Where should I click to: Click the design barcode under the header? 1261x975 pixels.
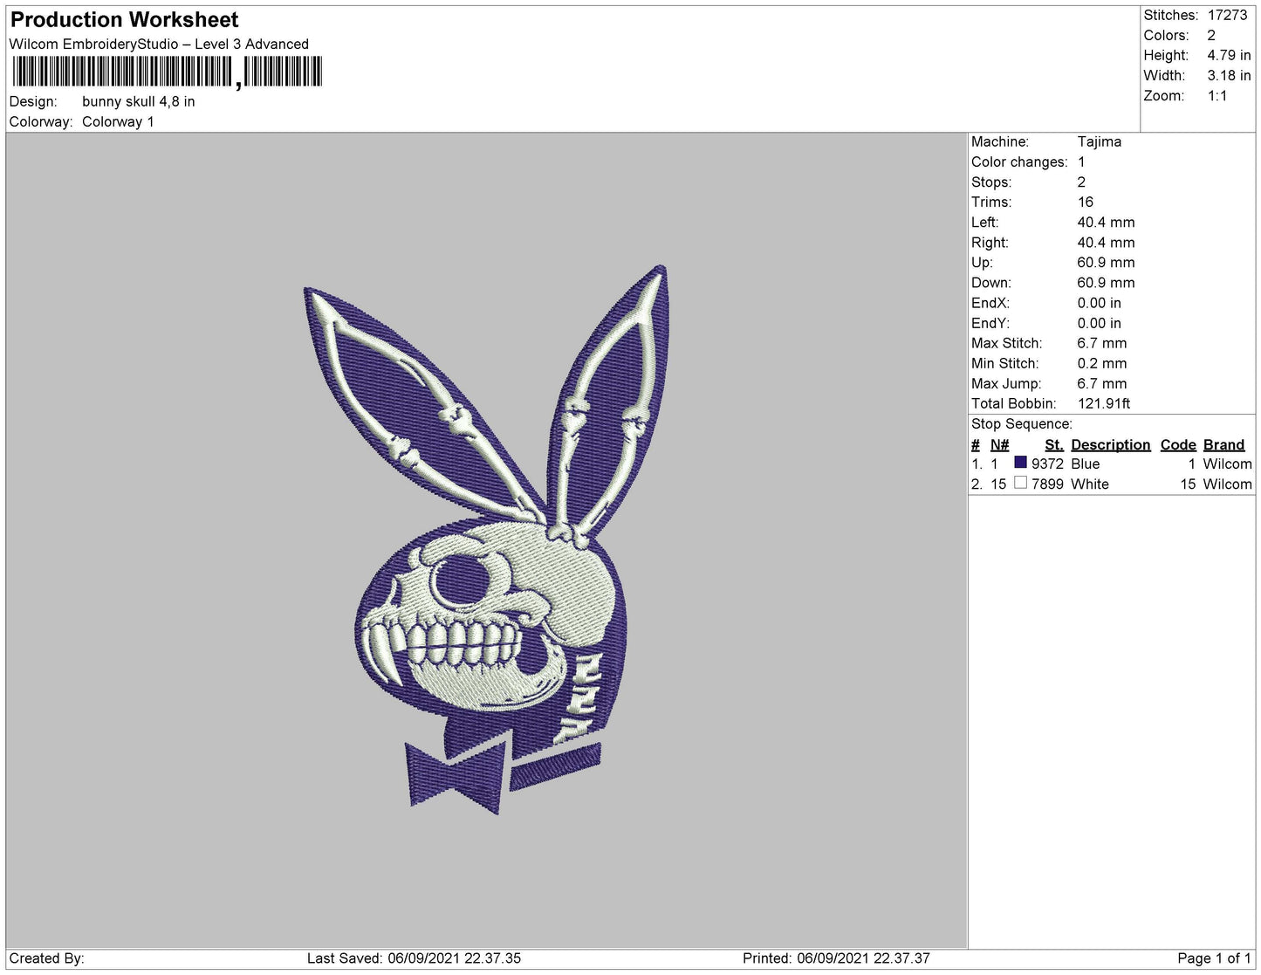167,72
